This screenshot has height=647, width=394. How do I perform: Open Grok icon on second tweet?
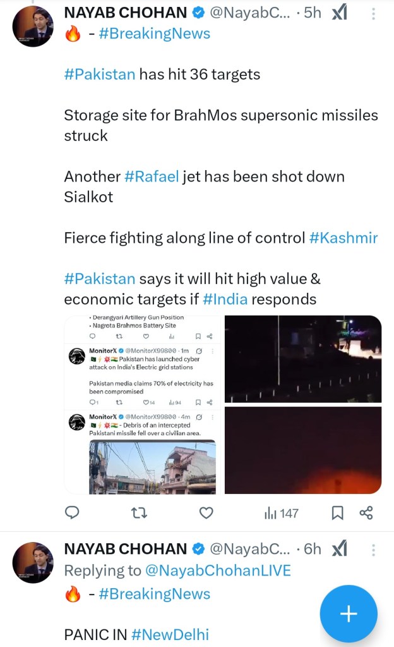(x=339, y=548)
